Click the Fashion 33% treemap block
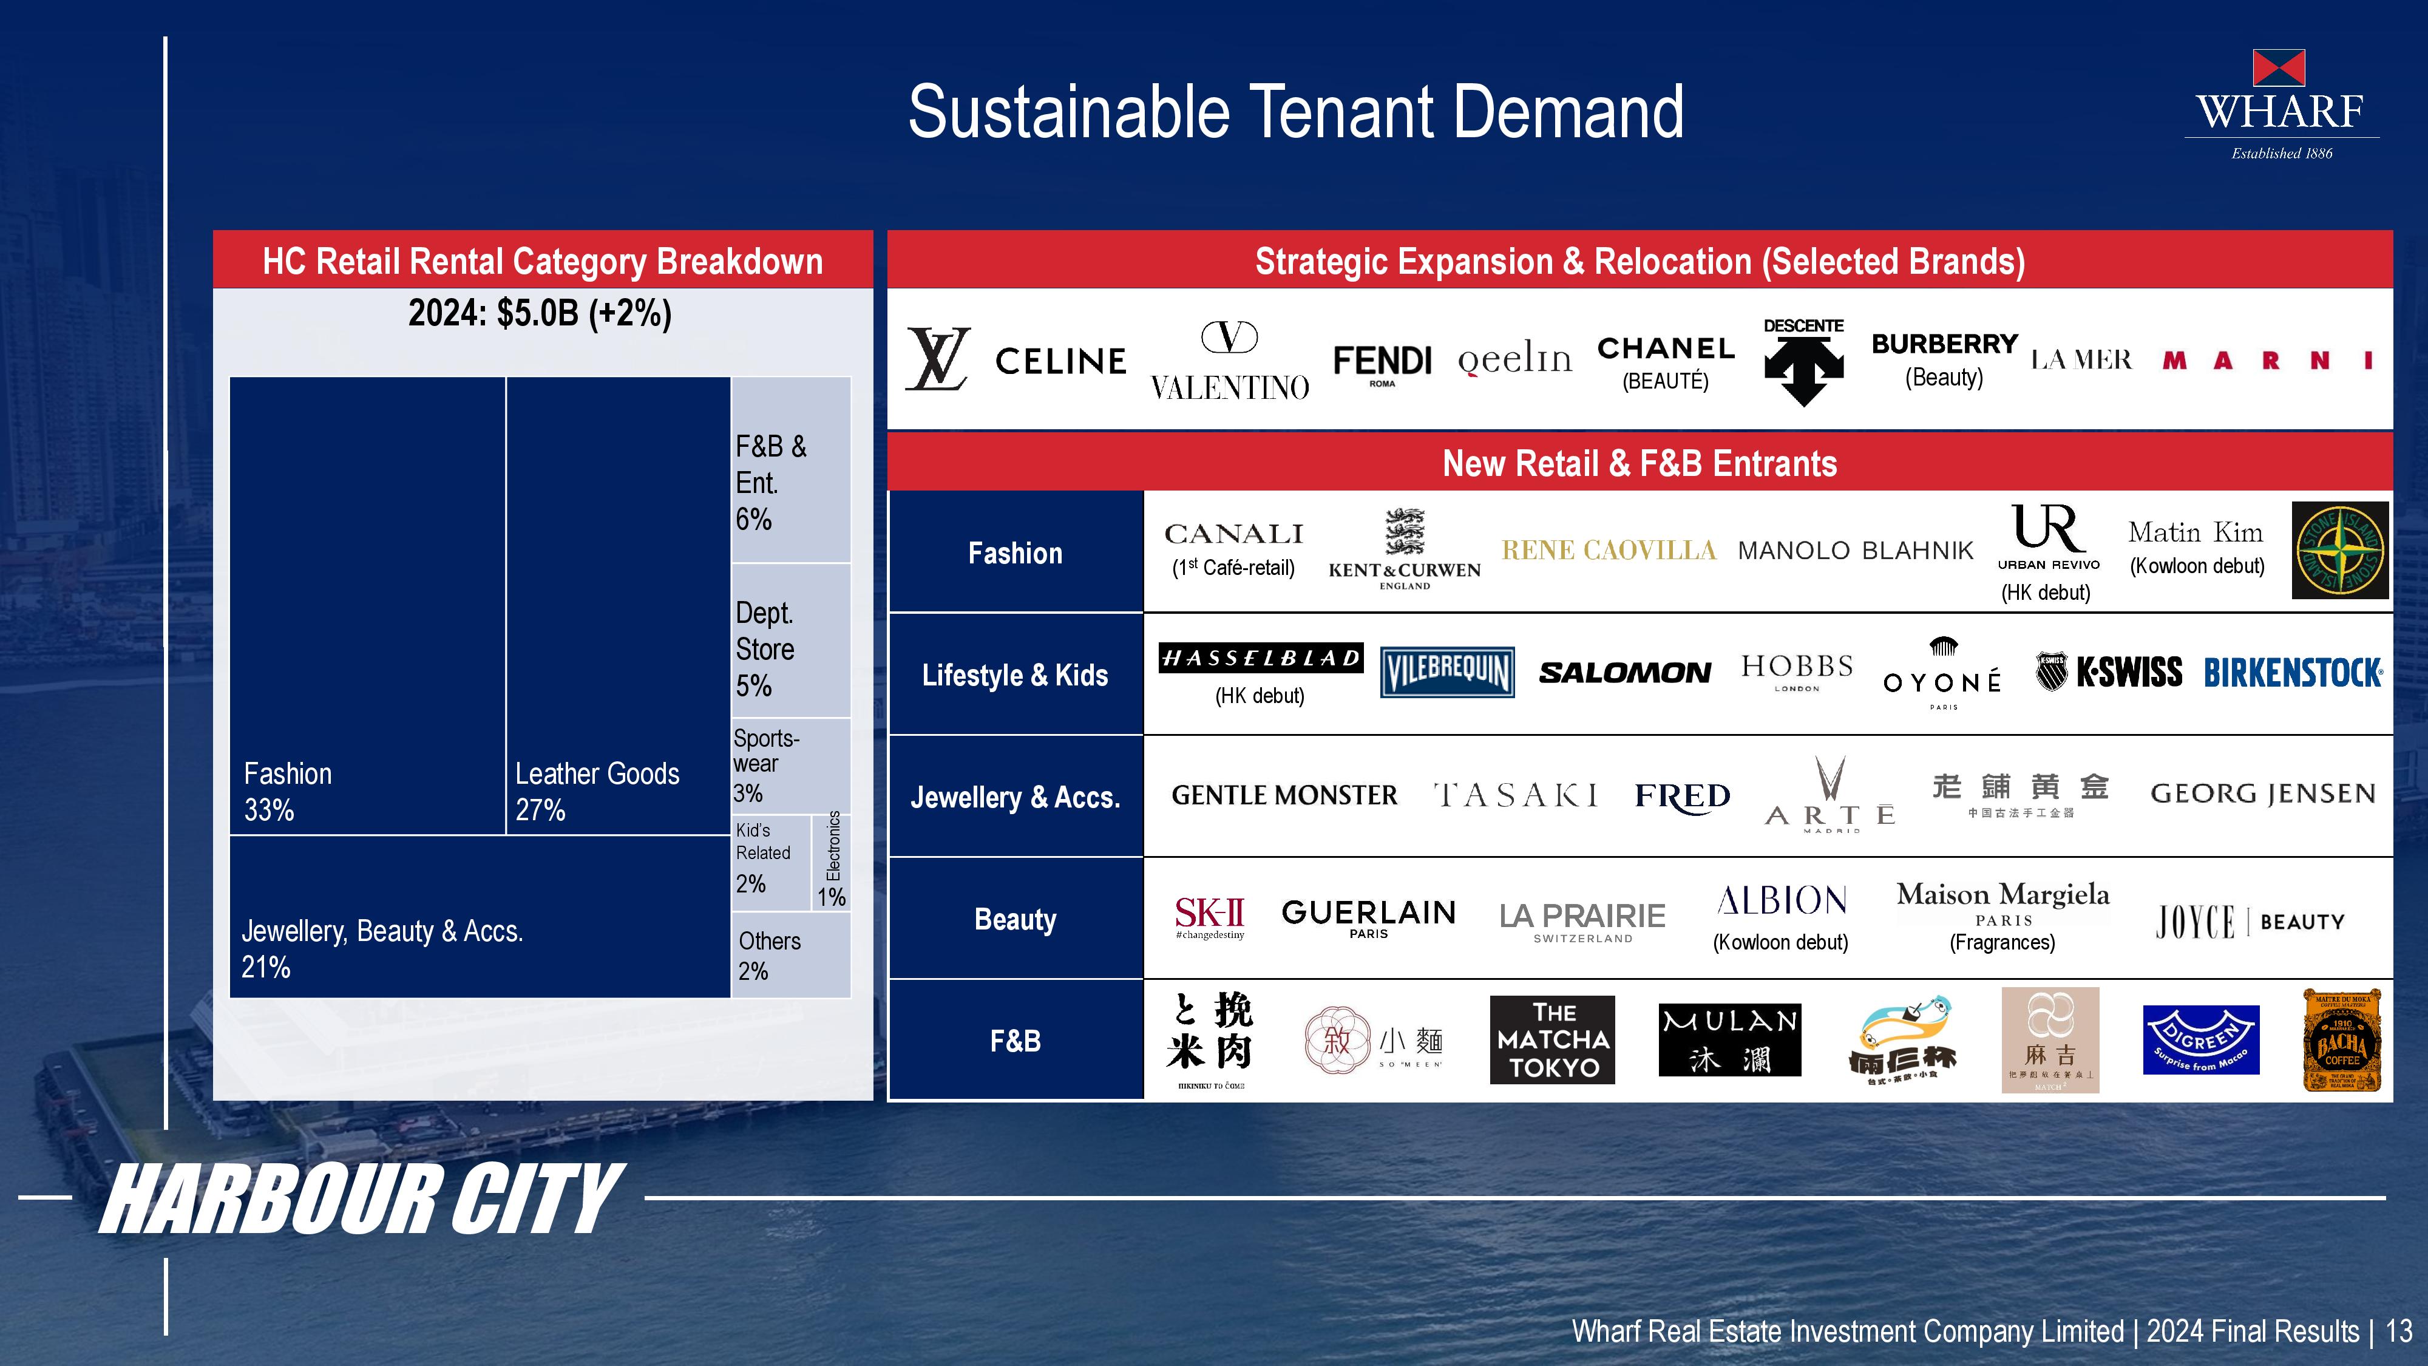This screenshot has width=2428, height=1366. [x=368, y=605]
